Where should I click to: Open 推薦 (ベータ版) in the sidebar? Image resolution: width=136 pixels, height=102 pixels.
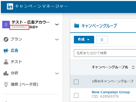point(24,84)
